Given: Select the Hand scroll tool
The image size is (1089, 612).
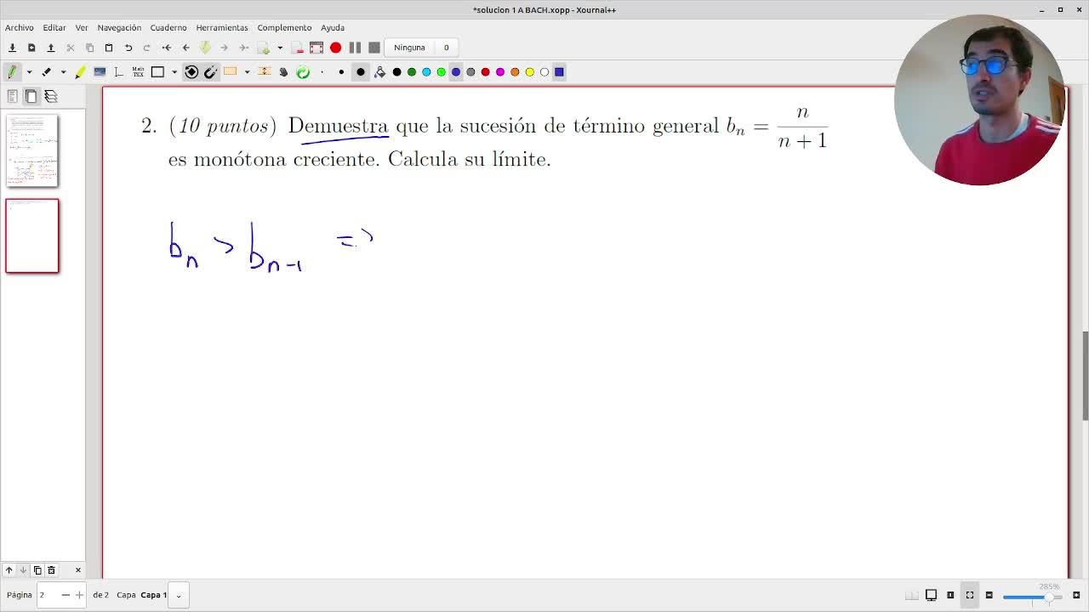Looking at the screenshot, I should [x=283, y=72].
